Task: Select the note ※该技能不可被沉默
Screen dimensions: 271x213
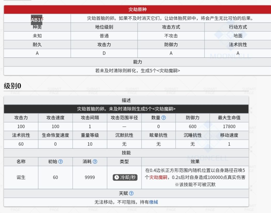Action: [x=195, y=185]
